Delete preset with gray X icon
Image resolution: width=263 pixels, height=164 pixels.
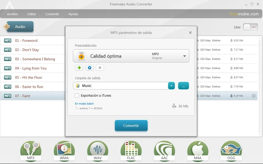point(100,68)
